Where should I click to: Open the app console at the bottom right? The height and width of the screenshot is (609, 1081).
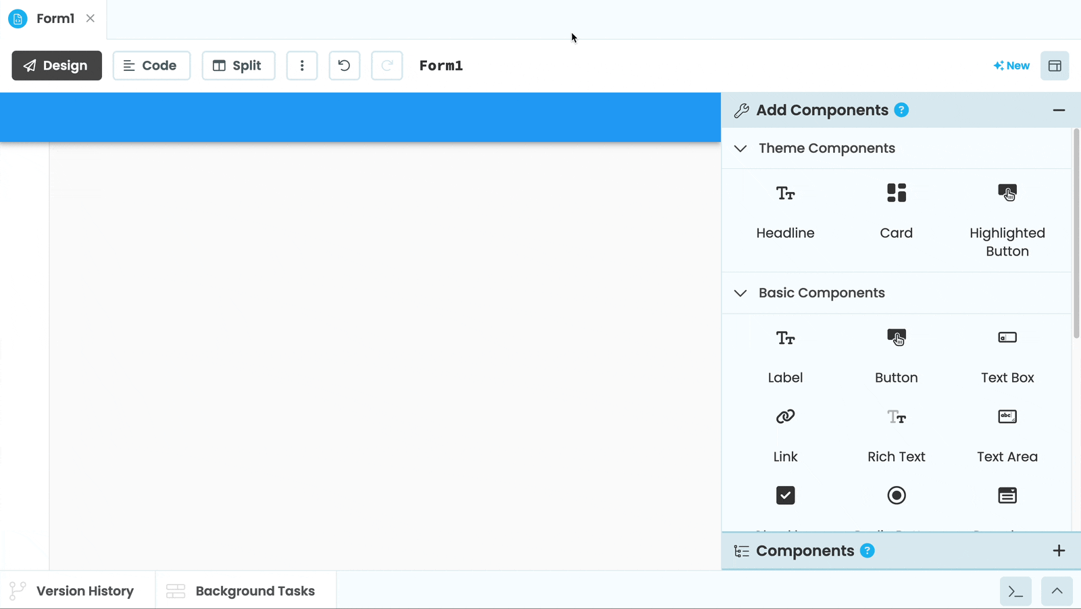coord(1015,591)
